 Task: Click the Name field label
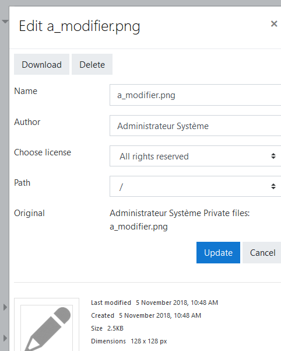coord(26,91)
